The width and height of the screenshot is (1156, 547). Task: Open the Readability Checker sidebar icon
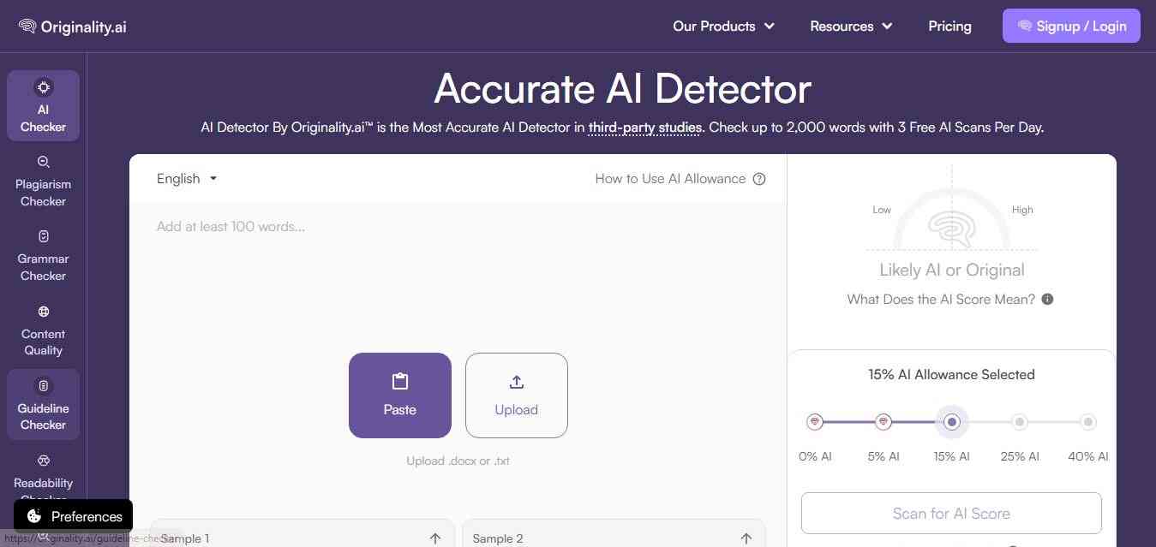[x=44, y=461]
